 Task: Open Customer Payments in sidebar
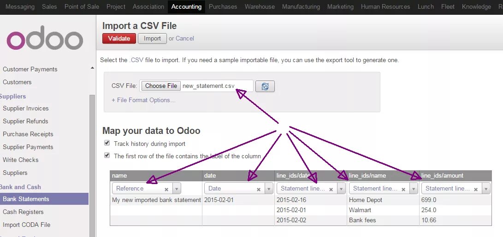point(30,69)
